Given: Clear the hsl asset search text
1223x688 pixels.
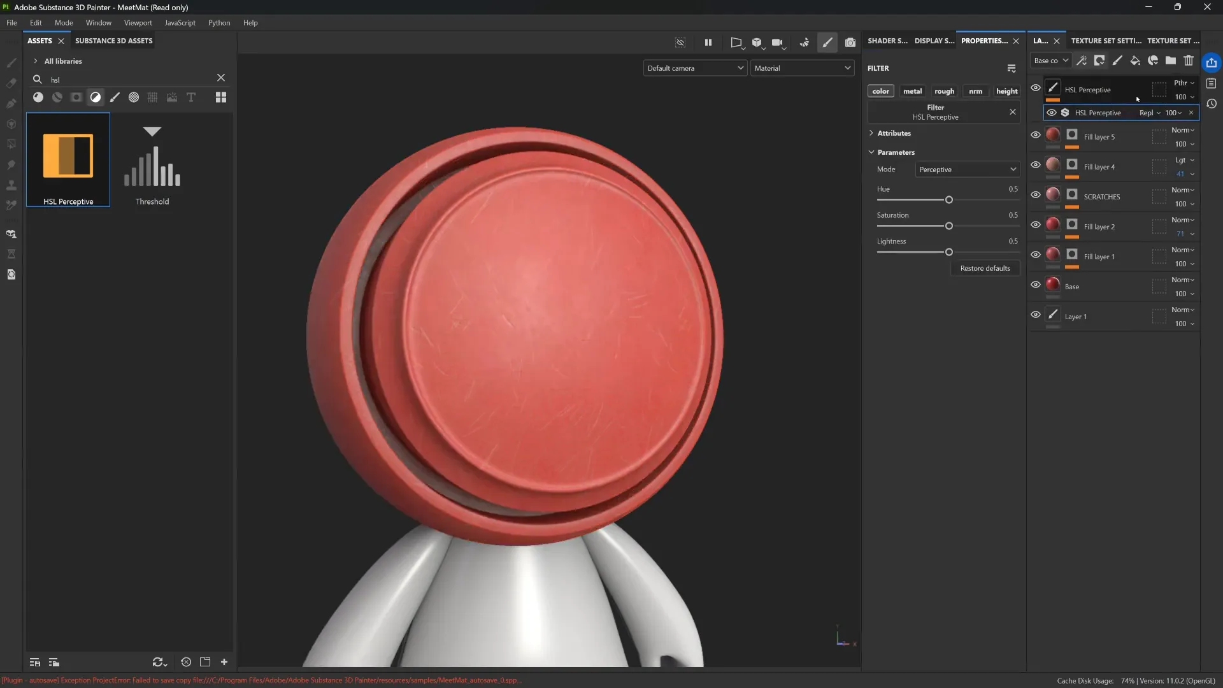Looking at the screenshot, I should coord(221,78).
